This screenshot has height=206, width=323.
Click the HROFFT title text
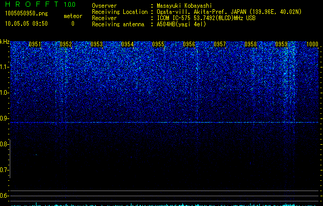click(x=32, y=4)
